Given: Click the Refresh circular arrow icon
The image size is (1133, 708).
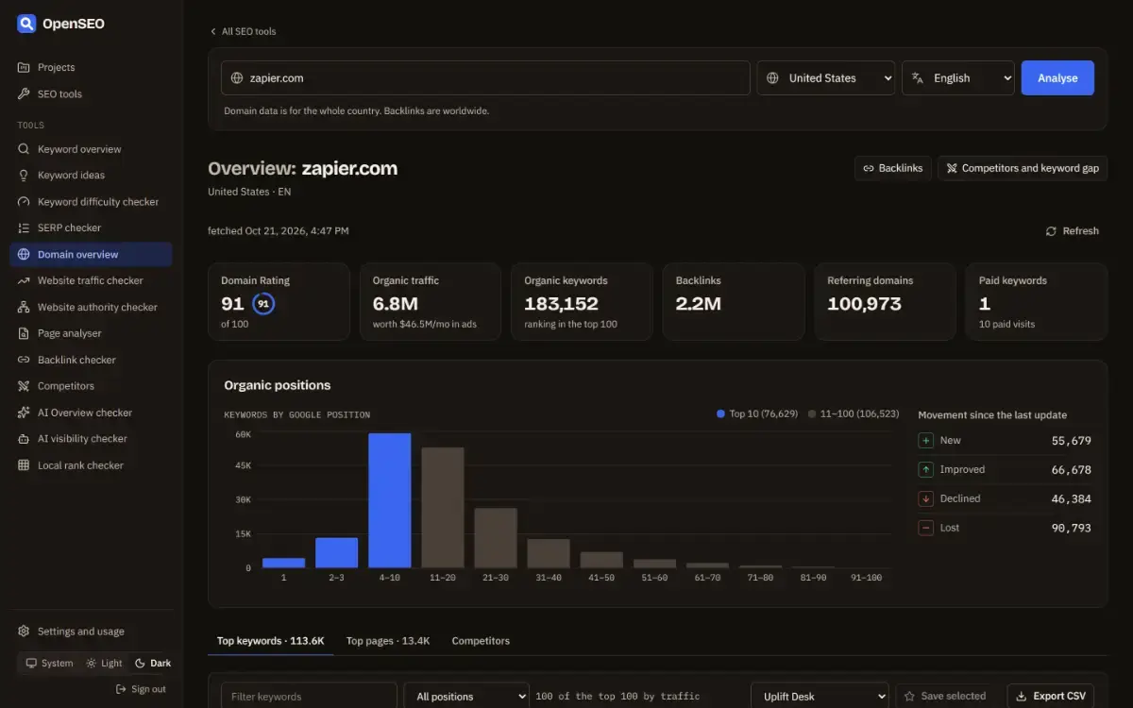Looking at the screenshot, I should (x=1051, y=231).
